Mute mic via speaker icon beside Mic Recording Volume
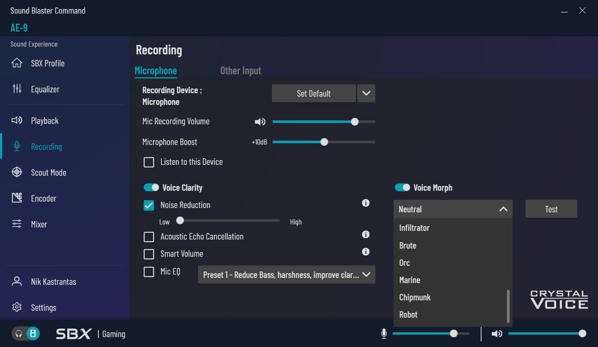The height and width of the screenshot is (347, 598). 260,122
